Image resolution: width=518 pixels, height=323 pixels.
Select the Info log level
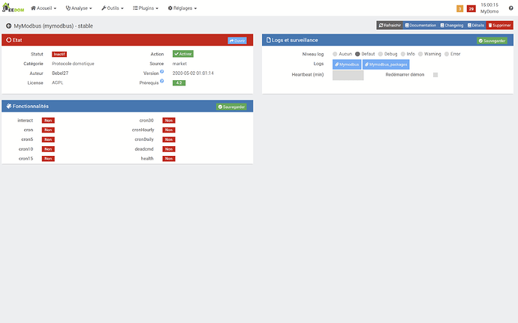click(x=402, y=54)
